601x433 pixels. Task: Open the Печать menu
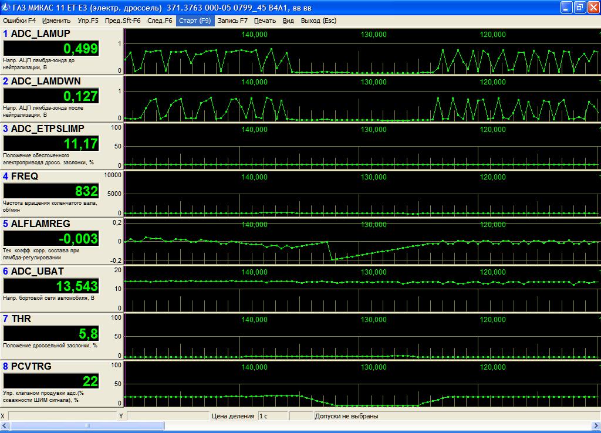click(x=265, y=21)
